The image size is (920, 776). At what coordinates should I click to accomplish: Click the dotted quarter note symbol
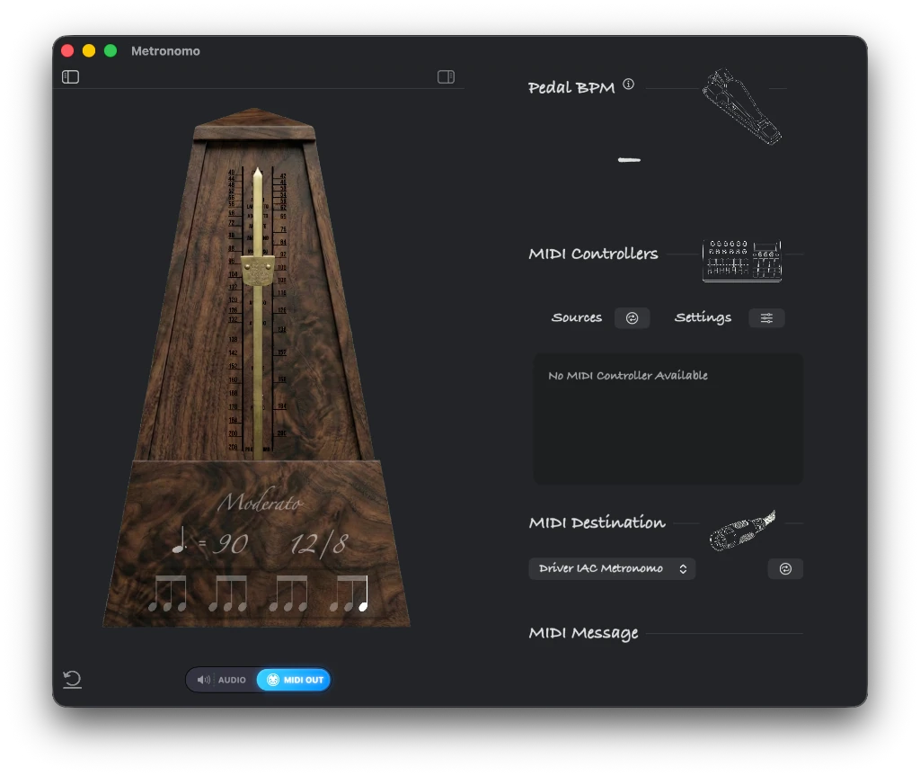click(180, 540)
